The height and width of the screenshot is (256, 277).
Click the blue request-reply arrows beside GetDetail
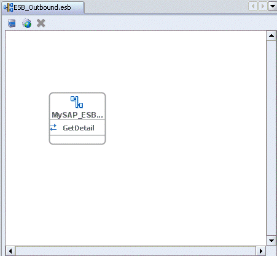pyautogui.click(x=53, y=127)
